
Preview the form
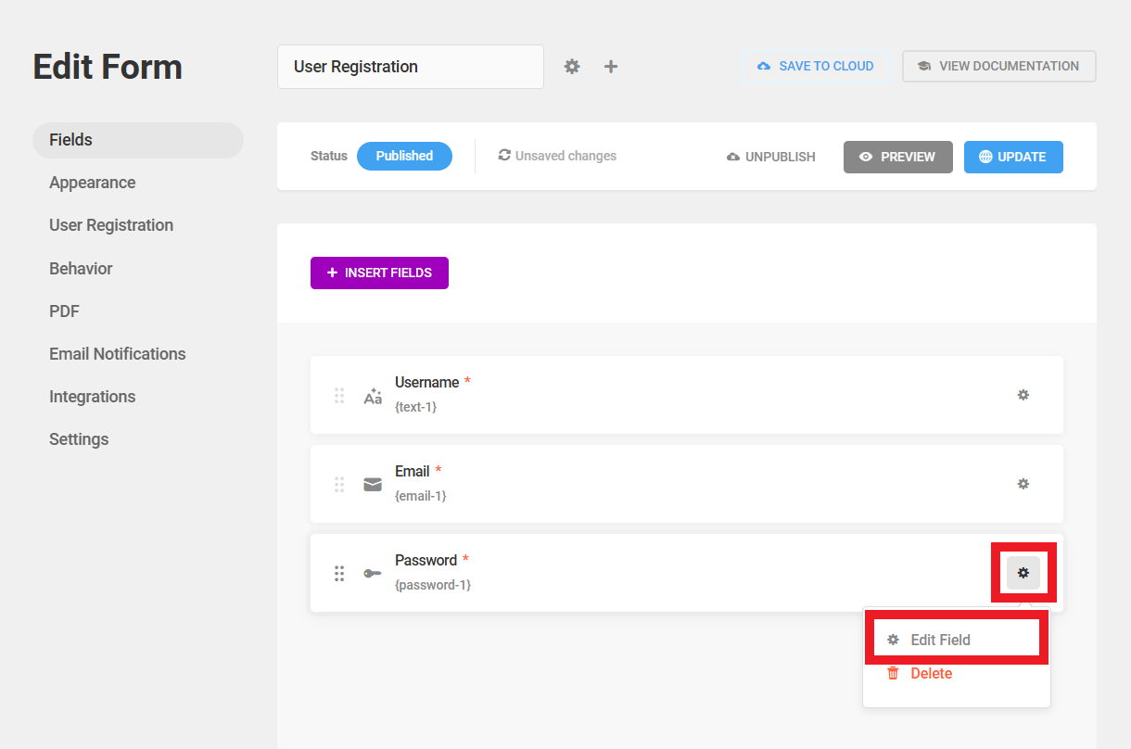pos(898,157)
